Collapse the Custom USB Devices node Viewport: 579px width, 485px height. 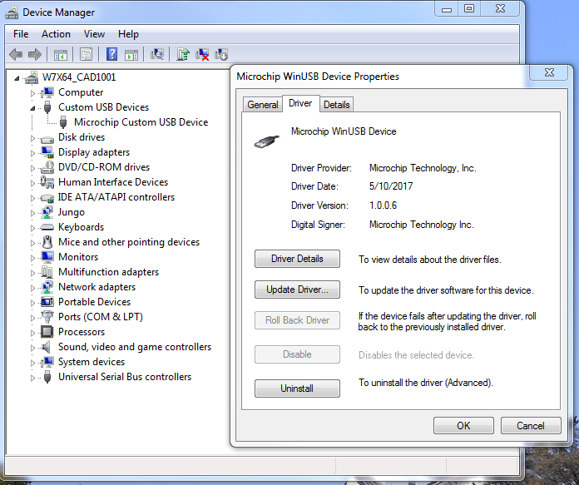coord(33,108)
